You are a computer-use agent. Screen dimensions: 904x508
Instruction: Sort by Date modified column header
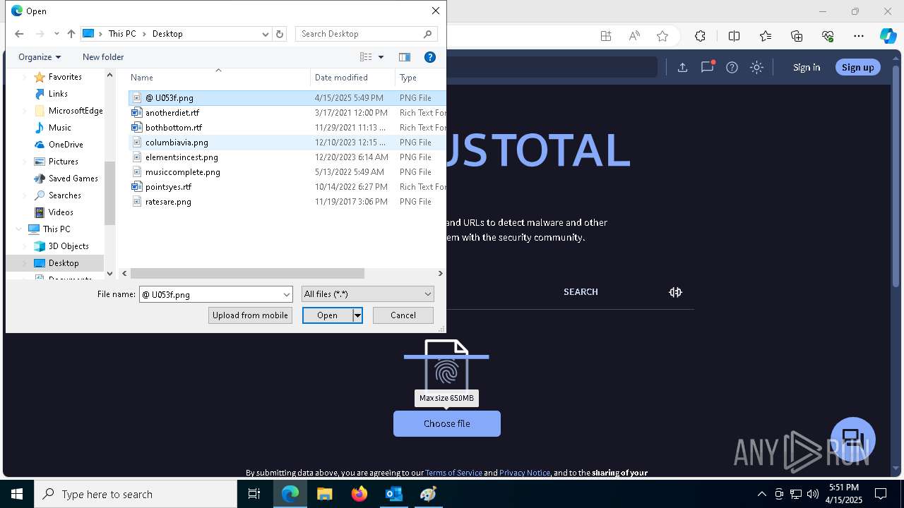tap(352, 78)
